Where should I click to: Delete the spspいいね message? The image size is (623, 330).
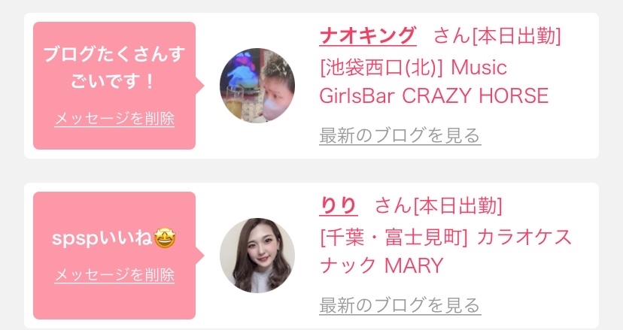(x=114, y=275)
